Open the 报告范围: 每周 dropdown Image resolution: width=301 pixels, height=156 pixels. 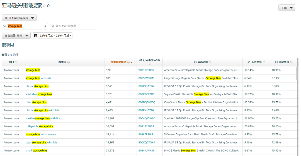(16, 35)
